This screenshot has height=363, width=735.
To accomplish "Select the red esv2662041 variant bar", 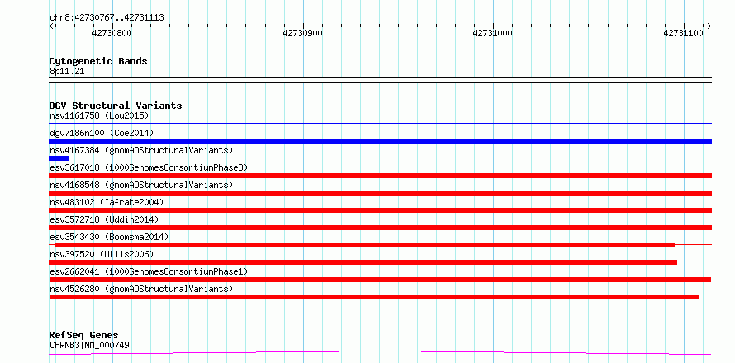I will click(x=380, y=280).
